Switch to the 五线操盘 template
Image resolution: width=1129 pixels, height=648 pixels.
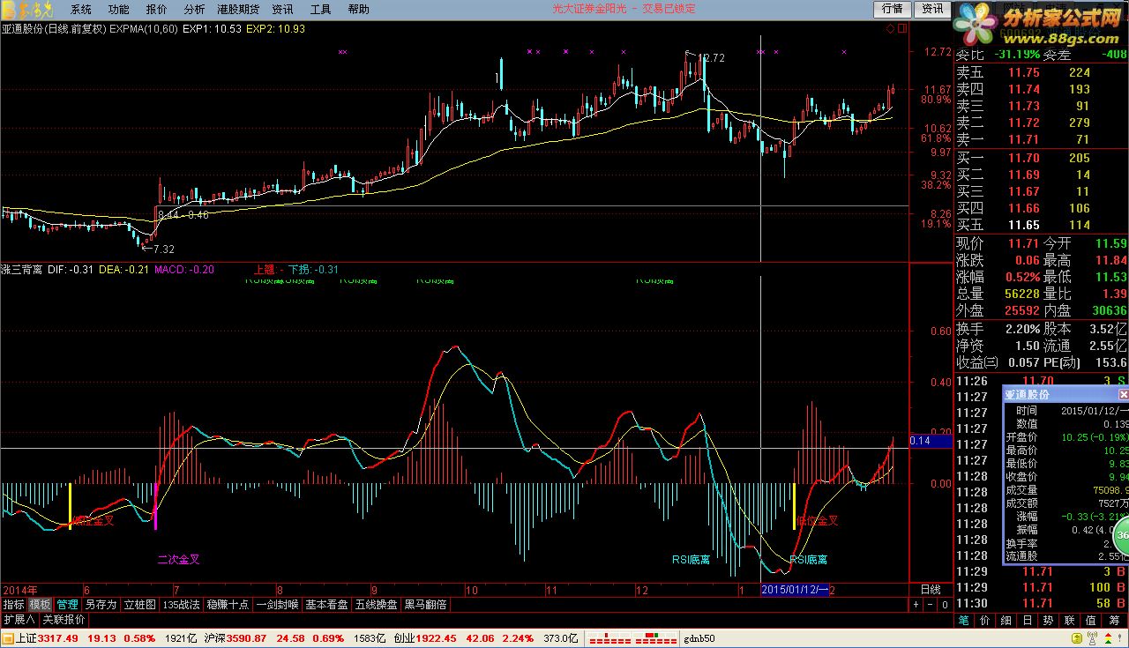tap(377, 605)
